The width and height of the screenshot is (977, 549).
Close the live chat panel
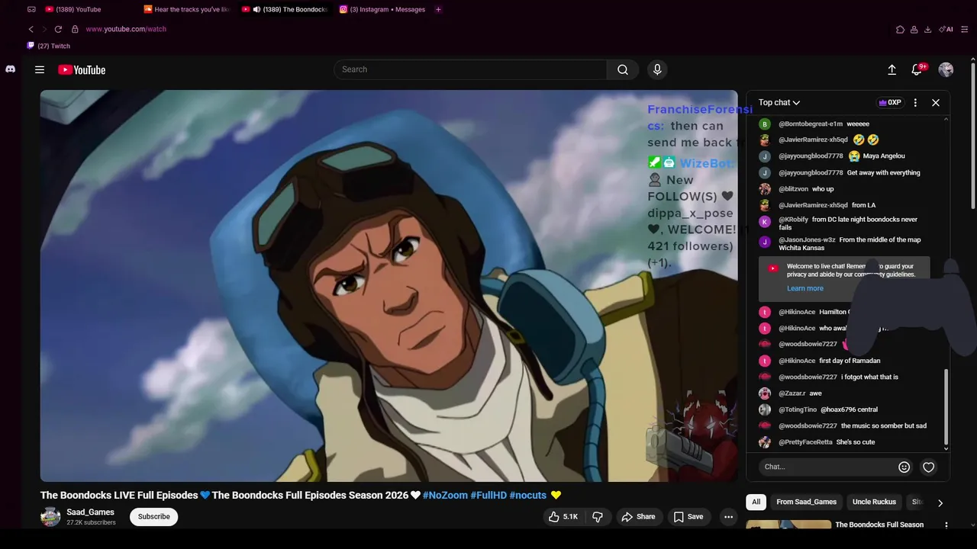pos(936,102)
